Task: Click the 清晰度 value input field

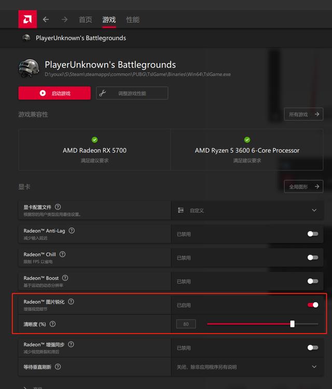Action: tap(186, 324)
